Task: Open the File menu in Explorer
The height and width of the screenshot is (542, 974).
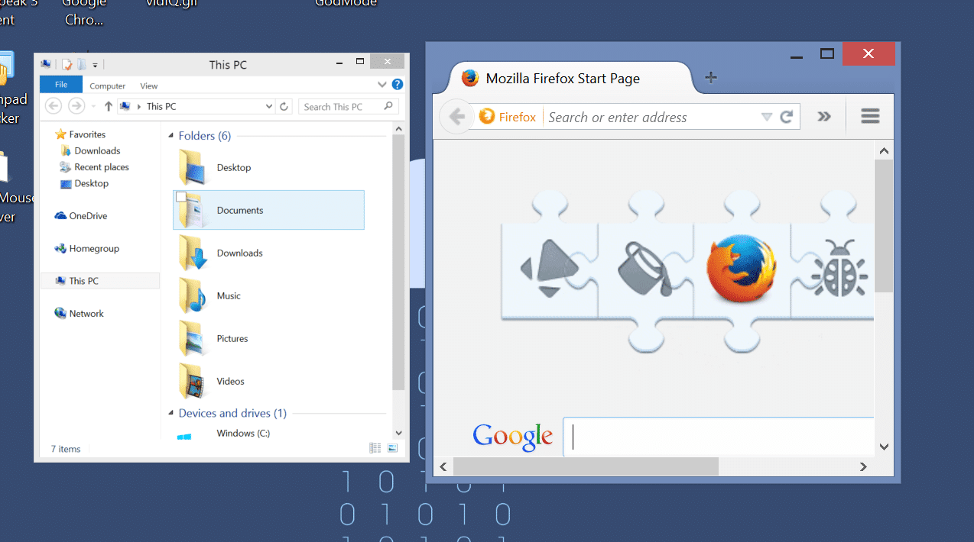Action: 61,85
